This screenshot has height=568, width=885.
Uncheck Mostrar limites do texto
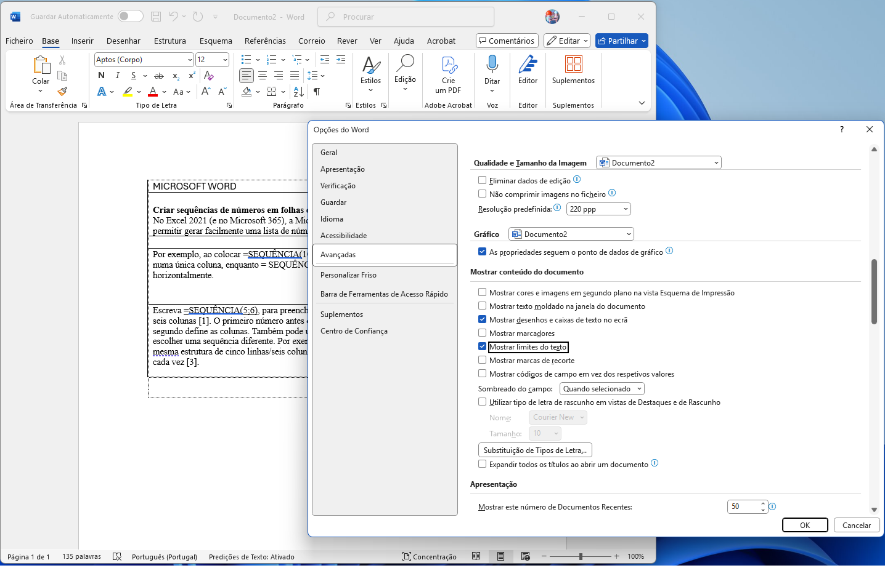[x=483, y=346]
